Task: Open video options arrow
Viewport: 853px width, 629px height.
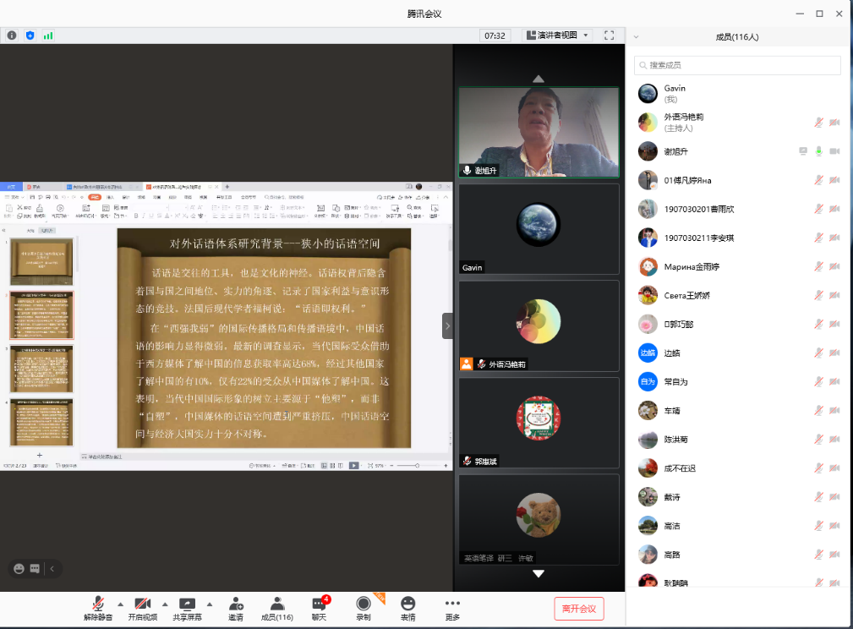Action: click(165, 604)
